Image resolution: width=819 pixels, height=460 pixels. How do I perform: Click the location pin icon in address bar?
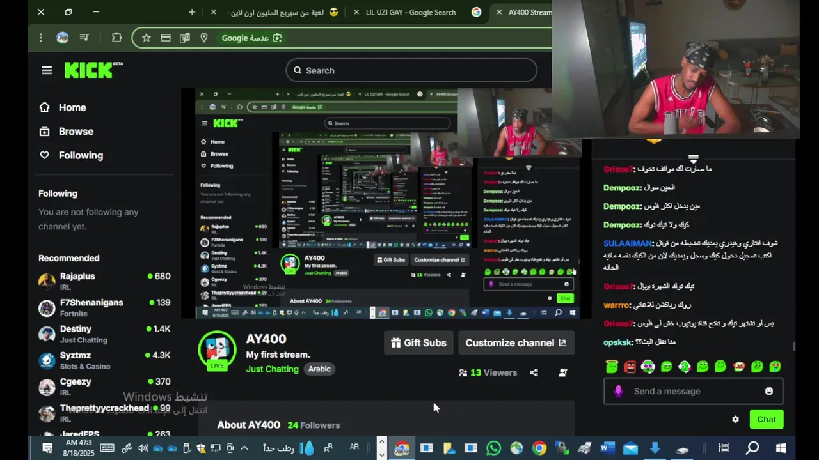[x=204, y=38]
